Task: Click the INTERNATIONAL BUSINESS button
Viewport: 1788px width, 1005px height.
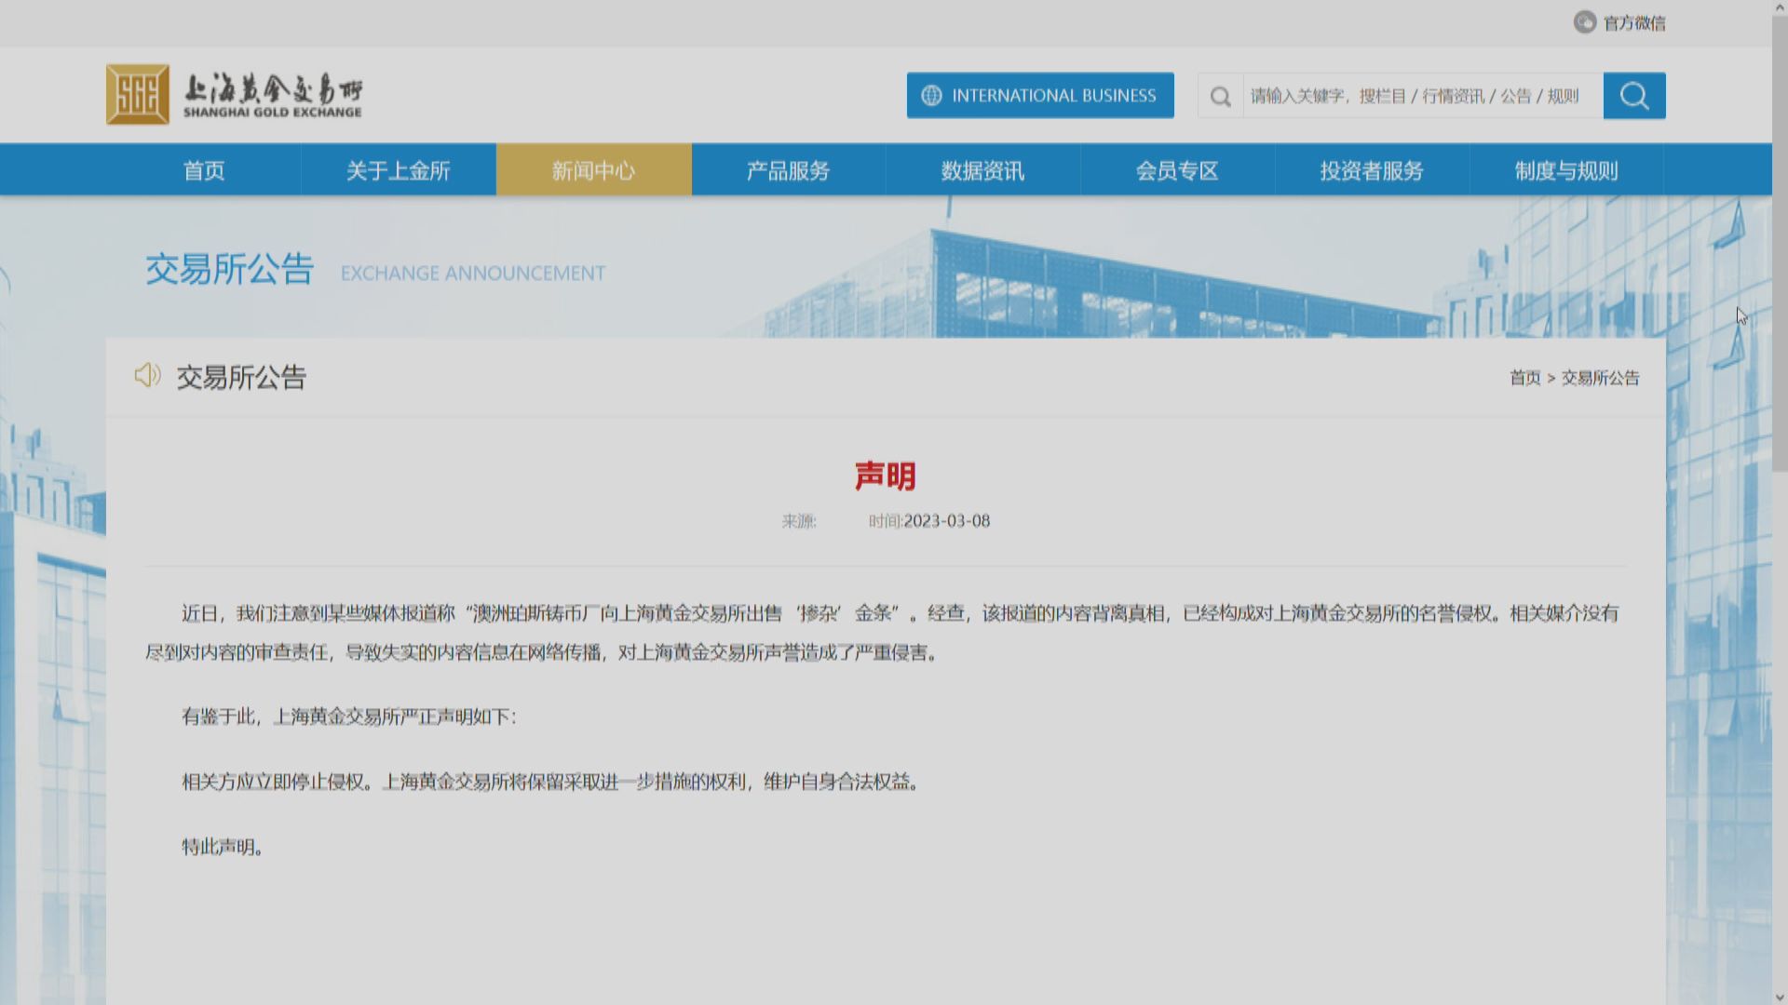Action: pyautogui.click(x=1039, y=95)
